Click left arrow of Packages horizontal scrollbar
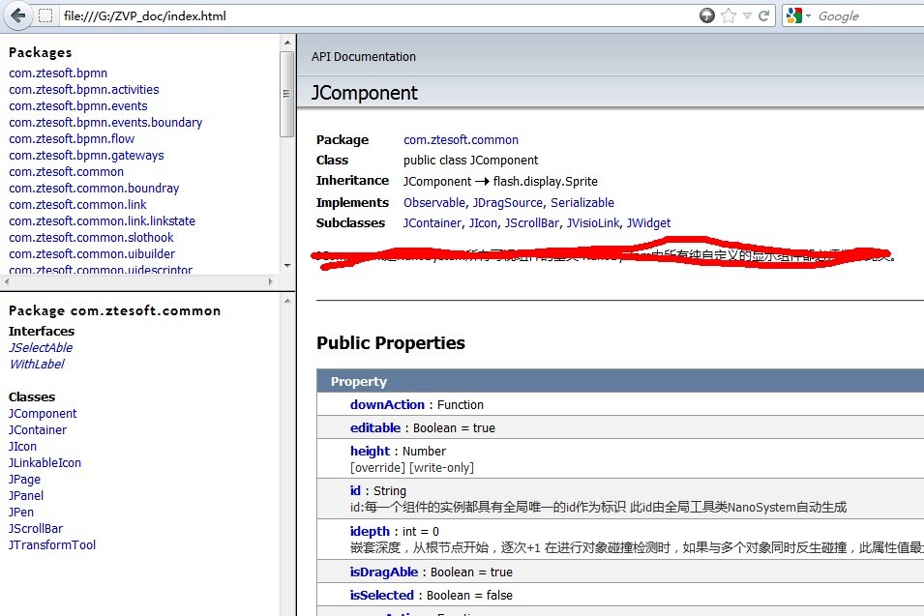The image size is (924, 616). click(x=7, y=281)
